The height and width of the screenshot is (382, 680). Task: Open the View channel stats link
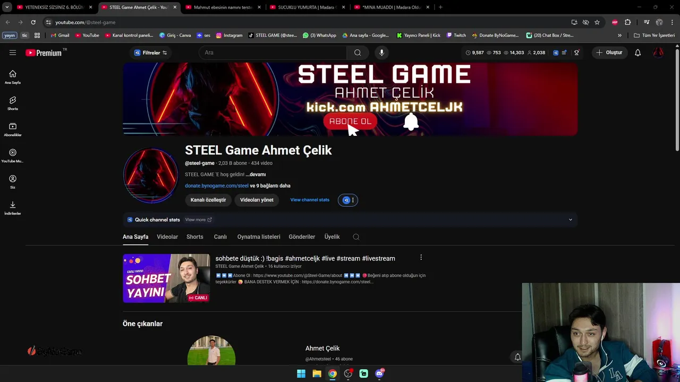[310, 200]
